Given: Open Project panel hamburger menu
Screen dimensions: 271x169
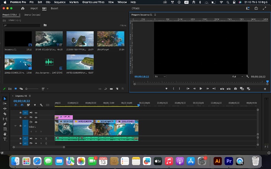Looking at the screenshot, I should pos(19,15).
